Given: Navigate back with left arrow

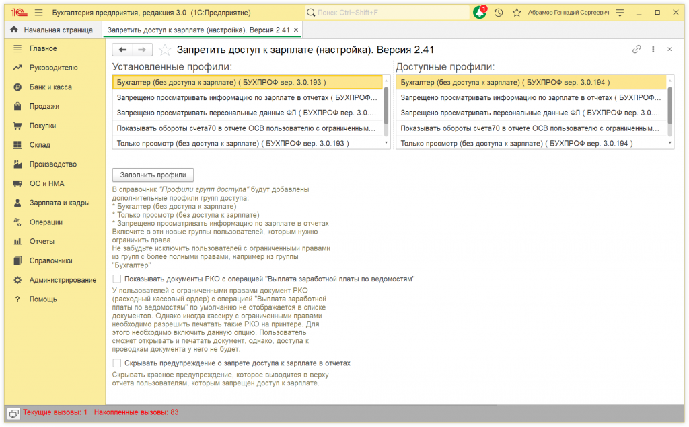Looking at the screenshot, I should 122,50.
